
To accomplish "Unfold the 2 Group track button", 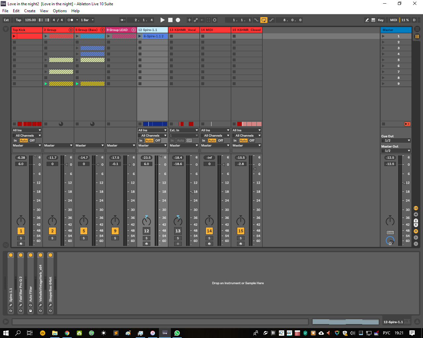I will click(x=71, y=30).
